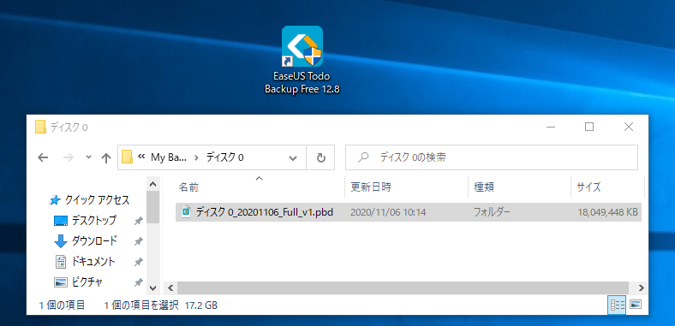Screen dimensions: 675x326
Task: Click the file list horizontal scrollbar thumb
Action: point(403,287)
